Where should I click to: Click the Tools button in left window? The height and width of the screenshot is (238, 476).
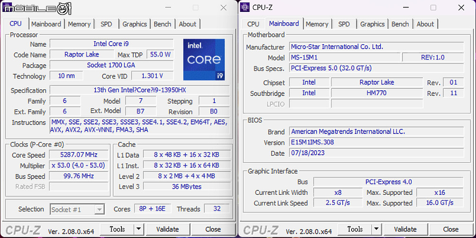117,229
